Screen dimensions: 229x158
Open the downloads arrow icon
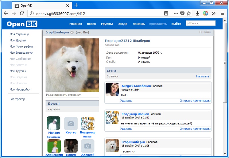pyautogui.click(x=198, y=13)
